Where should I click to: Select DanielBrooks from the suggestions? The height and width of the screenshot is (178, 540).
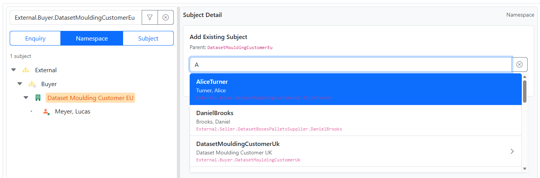[x=355, y=120]
